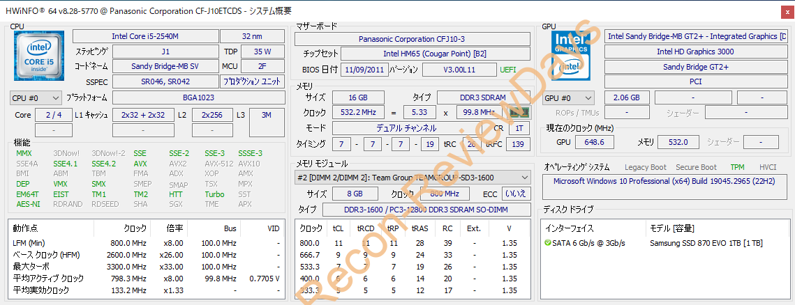
Task: Click the Intel Core i5-2540M name field
Action: coord(144,36)
